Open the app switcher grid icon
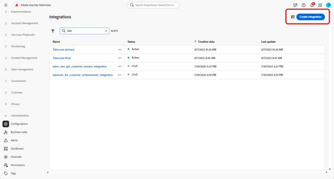The image size is (334, 179). click(x=320, y=5)
